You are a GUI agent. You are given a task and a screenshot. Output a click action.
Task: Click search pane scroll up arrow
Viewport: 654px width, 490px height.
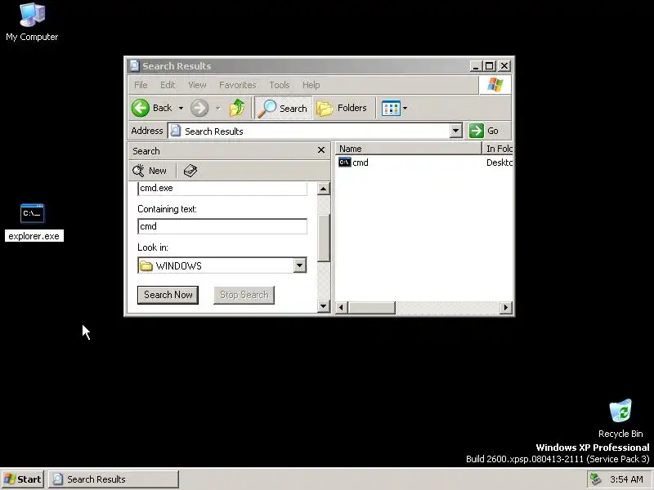[x=323, y=189]
